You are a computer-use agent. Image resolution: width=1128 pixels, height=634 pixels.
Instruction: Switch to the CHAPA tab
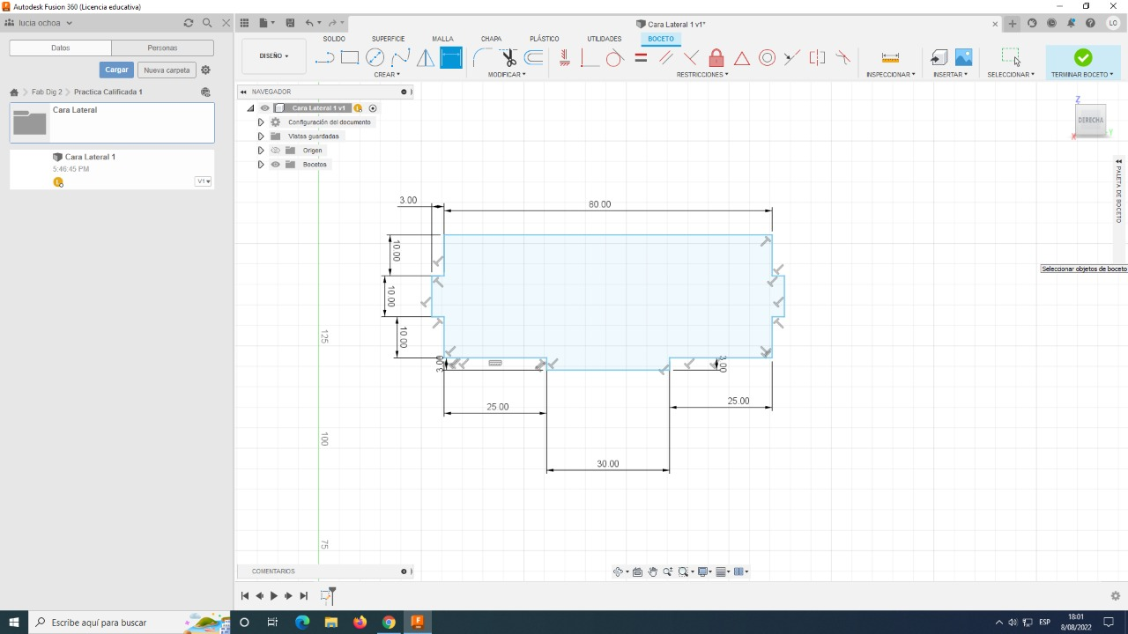tap(491, 39)
